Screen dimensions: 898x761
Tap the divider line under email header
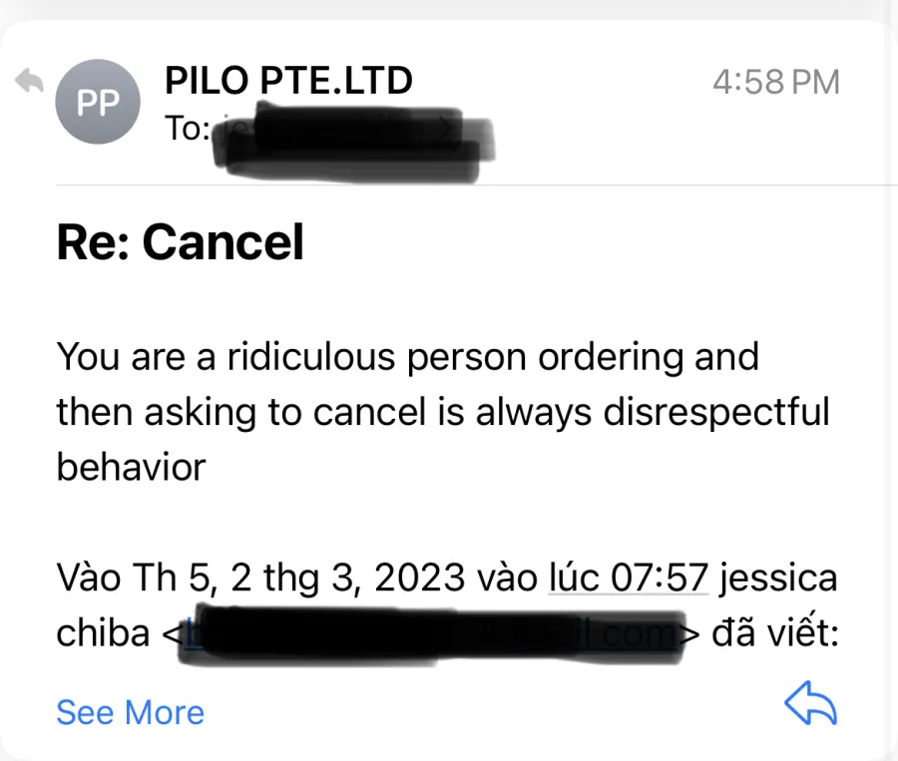click(x=477, y=185)
